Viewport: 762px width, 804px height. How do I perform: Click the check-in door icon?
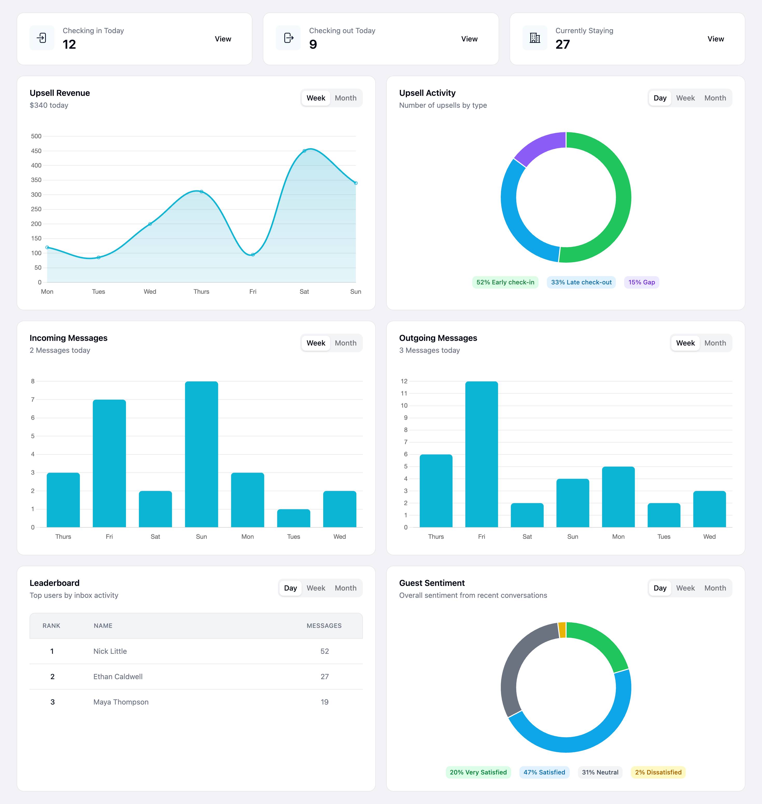(42, 38)
